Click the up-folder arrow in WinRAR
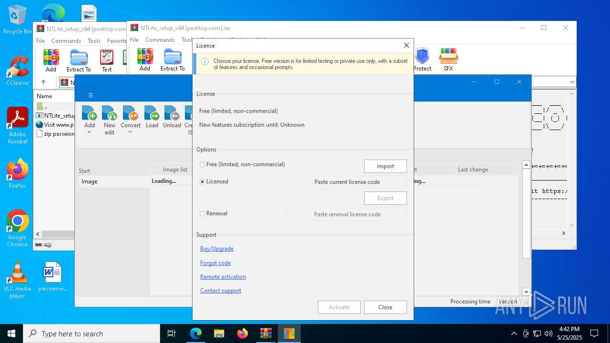The image size is (610, 343). coord(43,82)
